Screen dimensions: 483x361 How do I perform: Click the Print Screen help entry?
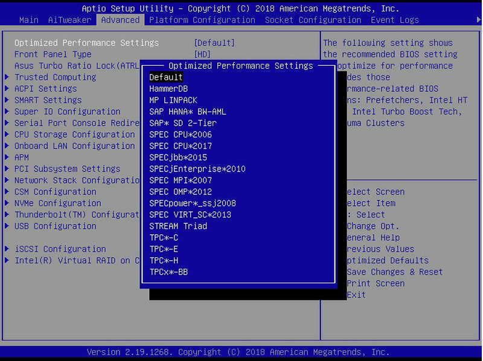[x=376, y=283]
